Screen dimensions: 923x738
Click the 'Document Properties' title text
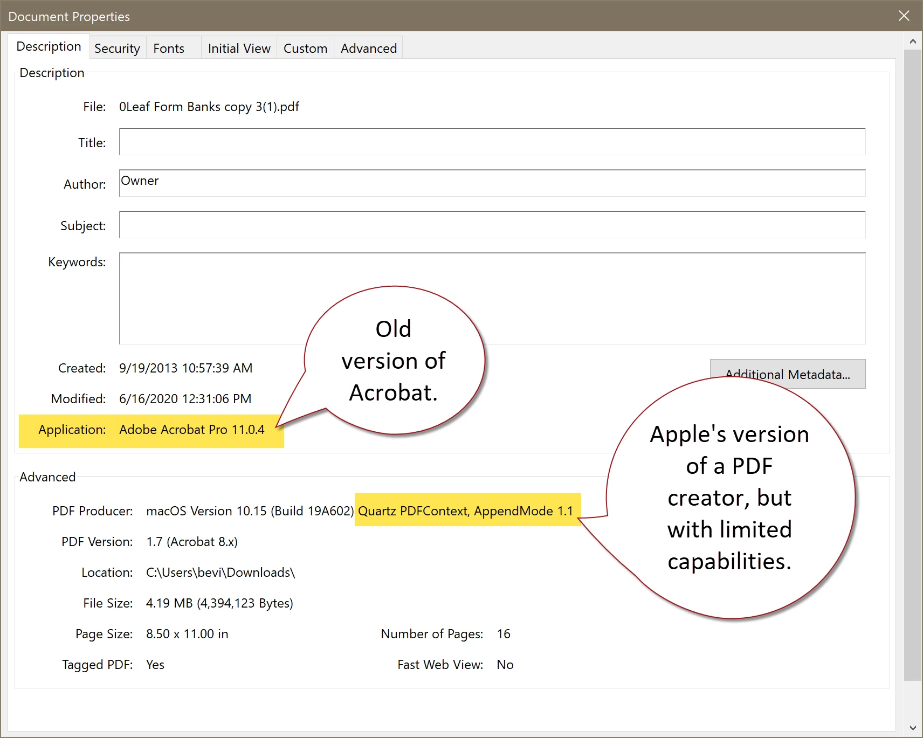tap(69, 17)
